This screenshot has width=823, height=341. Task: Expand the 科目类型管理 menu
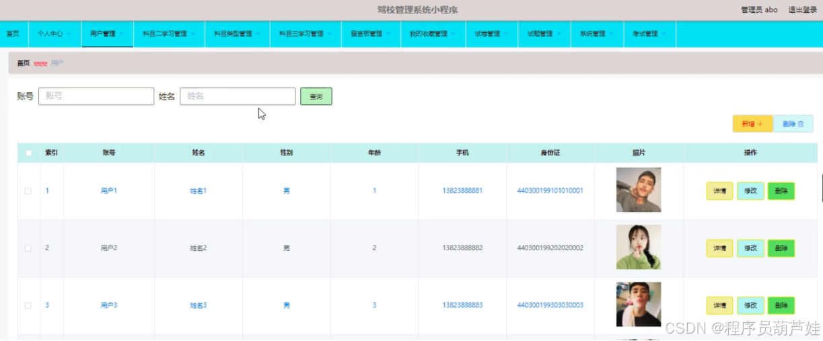pyautogui.click(x=238, y=34)
